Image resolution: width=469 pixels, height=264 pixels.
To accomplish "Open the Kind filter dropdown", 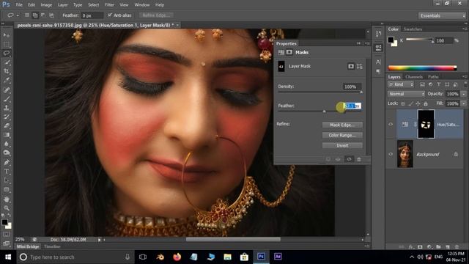I will click(401, 85).
